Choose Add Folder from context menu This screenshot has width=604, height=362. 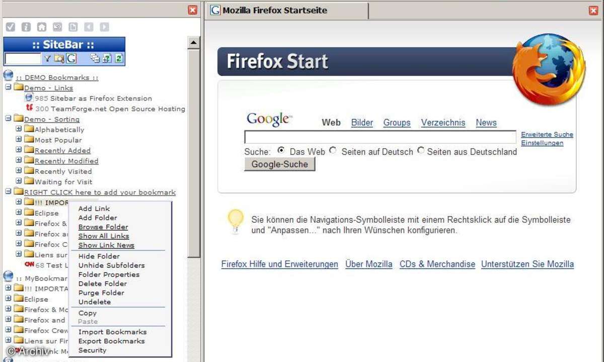98,218
